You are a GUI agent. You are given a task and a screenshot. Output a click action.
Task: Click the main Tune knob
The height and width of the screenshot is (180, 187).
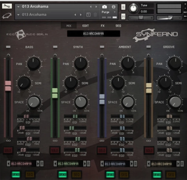coord(133,8)
